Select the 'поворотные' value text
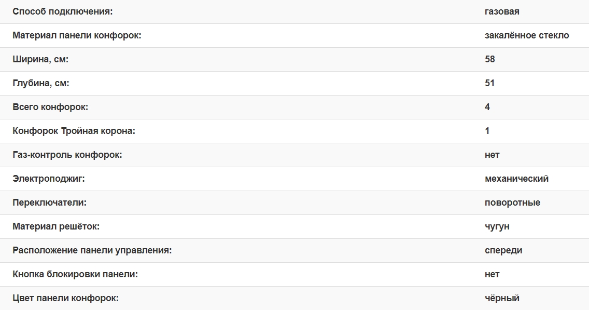 tap(512, 203)
